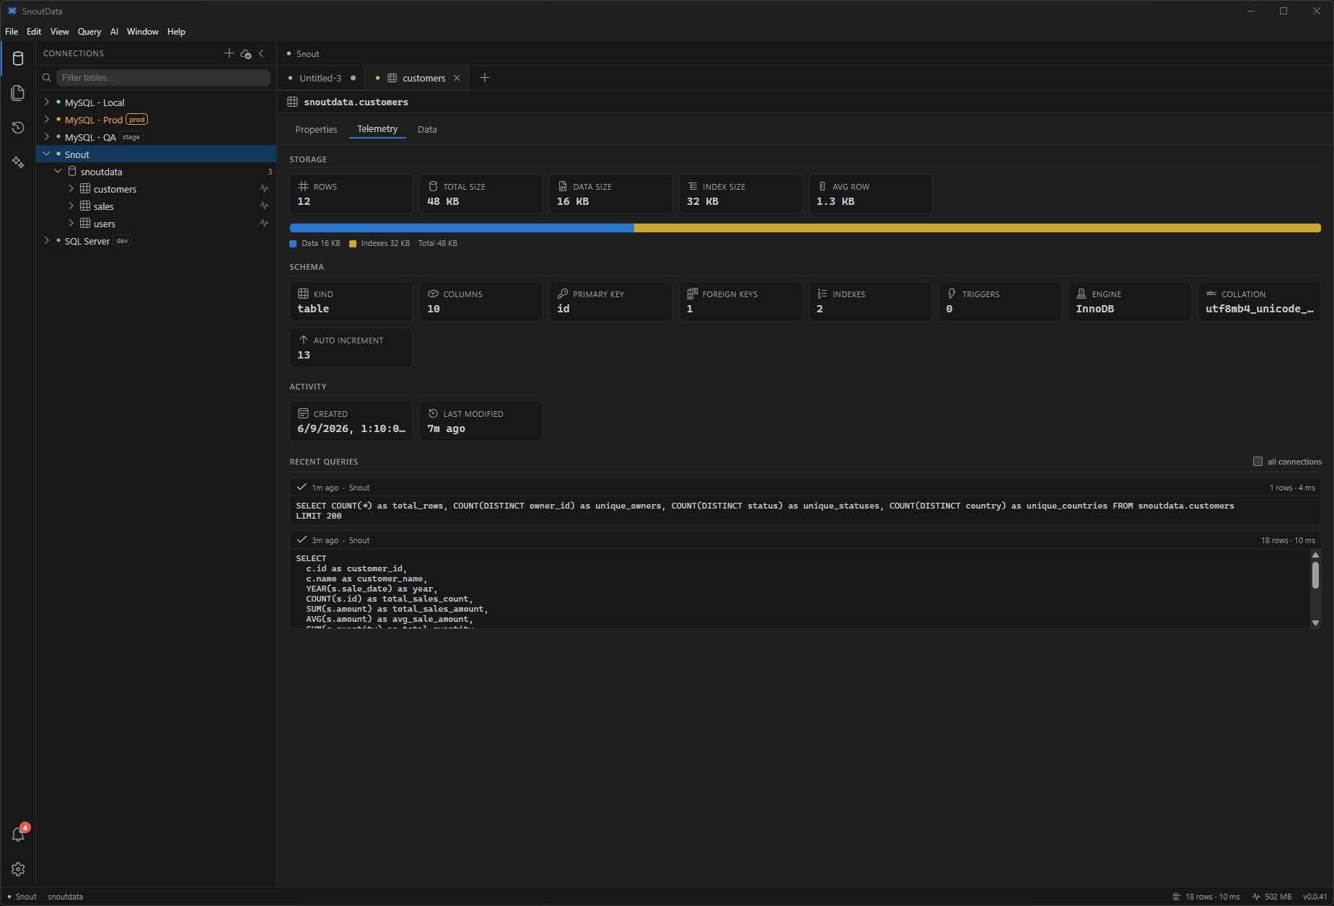Click the search icon in filter box

coord(47,78)
